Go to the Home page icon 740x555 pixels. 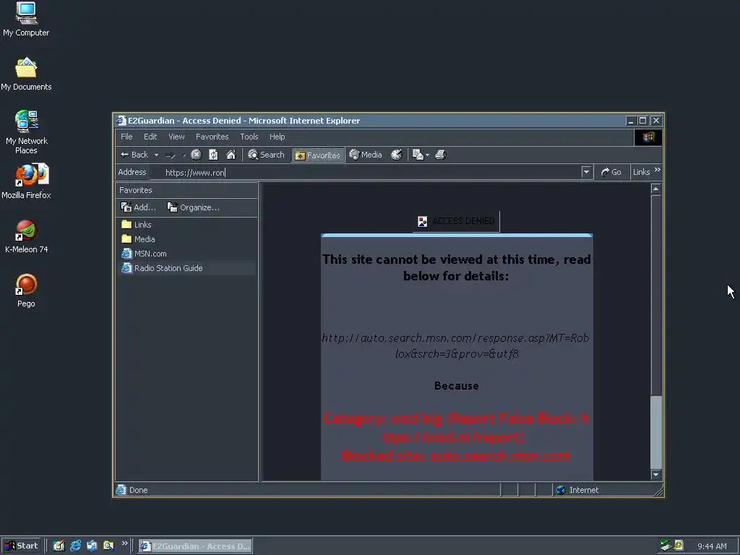(231, 155)
